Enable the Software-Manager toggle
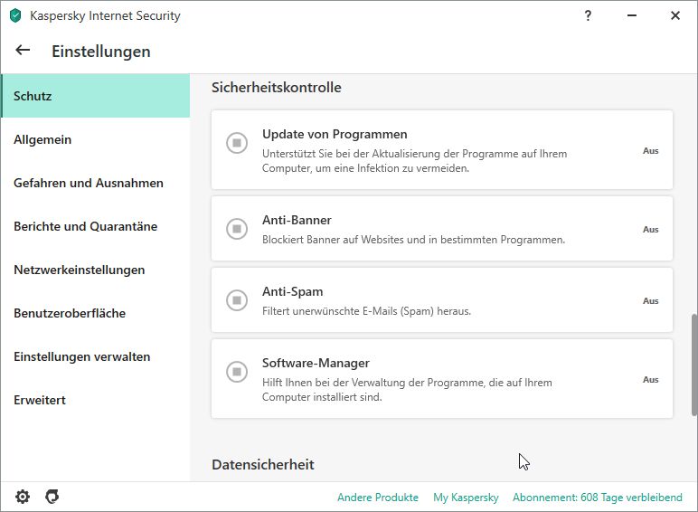Viewport: 698px width, 512px height. pyautogui.click(x=236, y=371)
